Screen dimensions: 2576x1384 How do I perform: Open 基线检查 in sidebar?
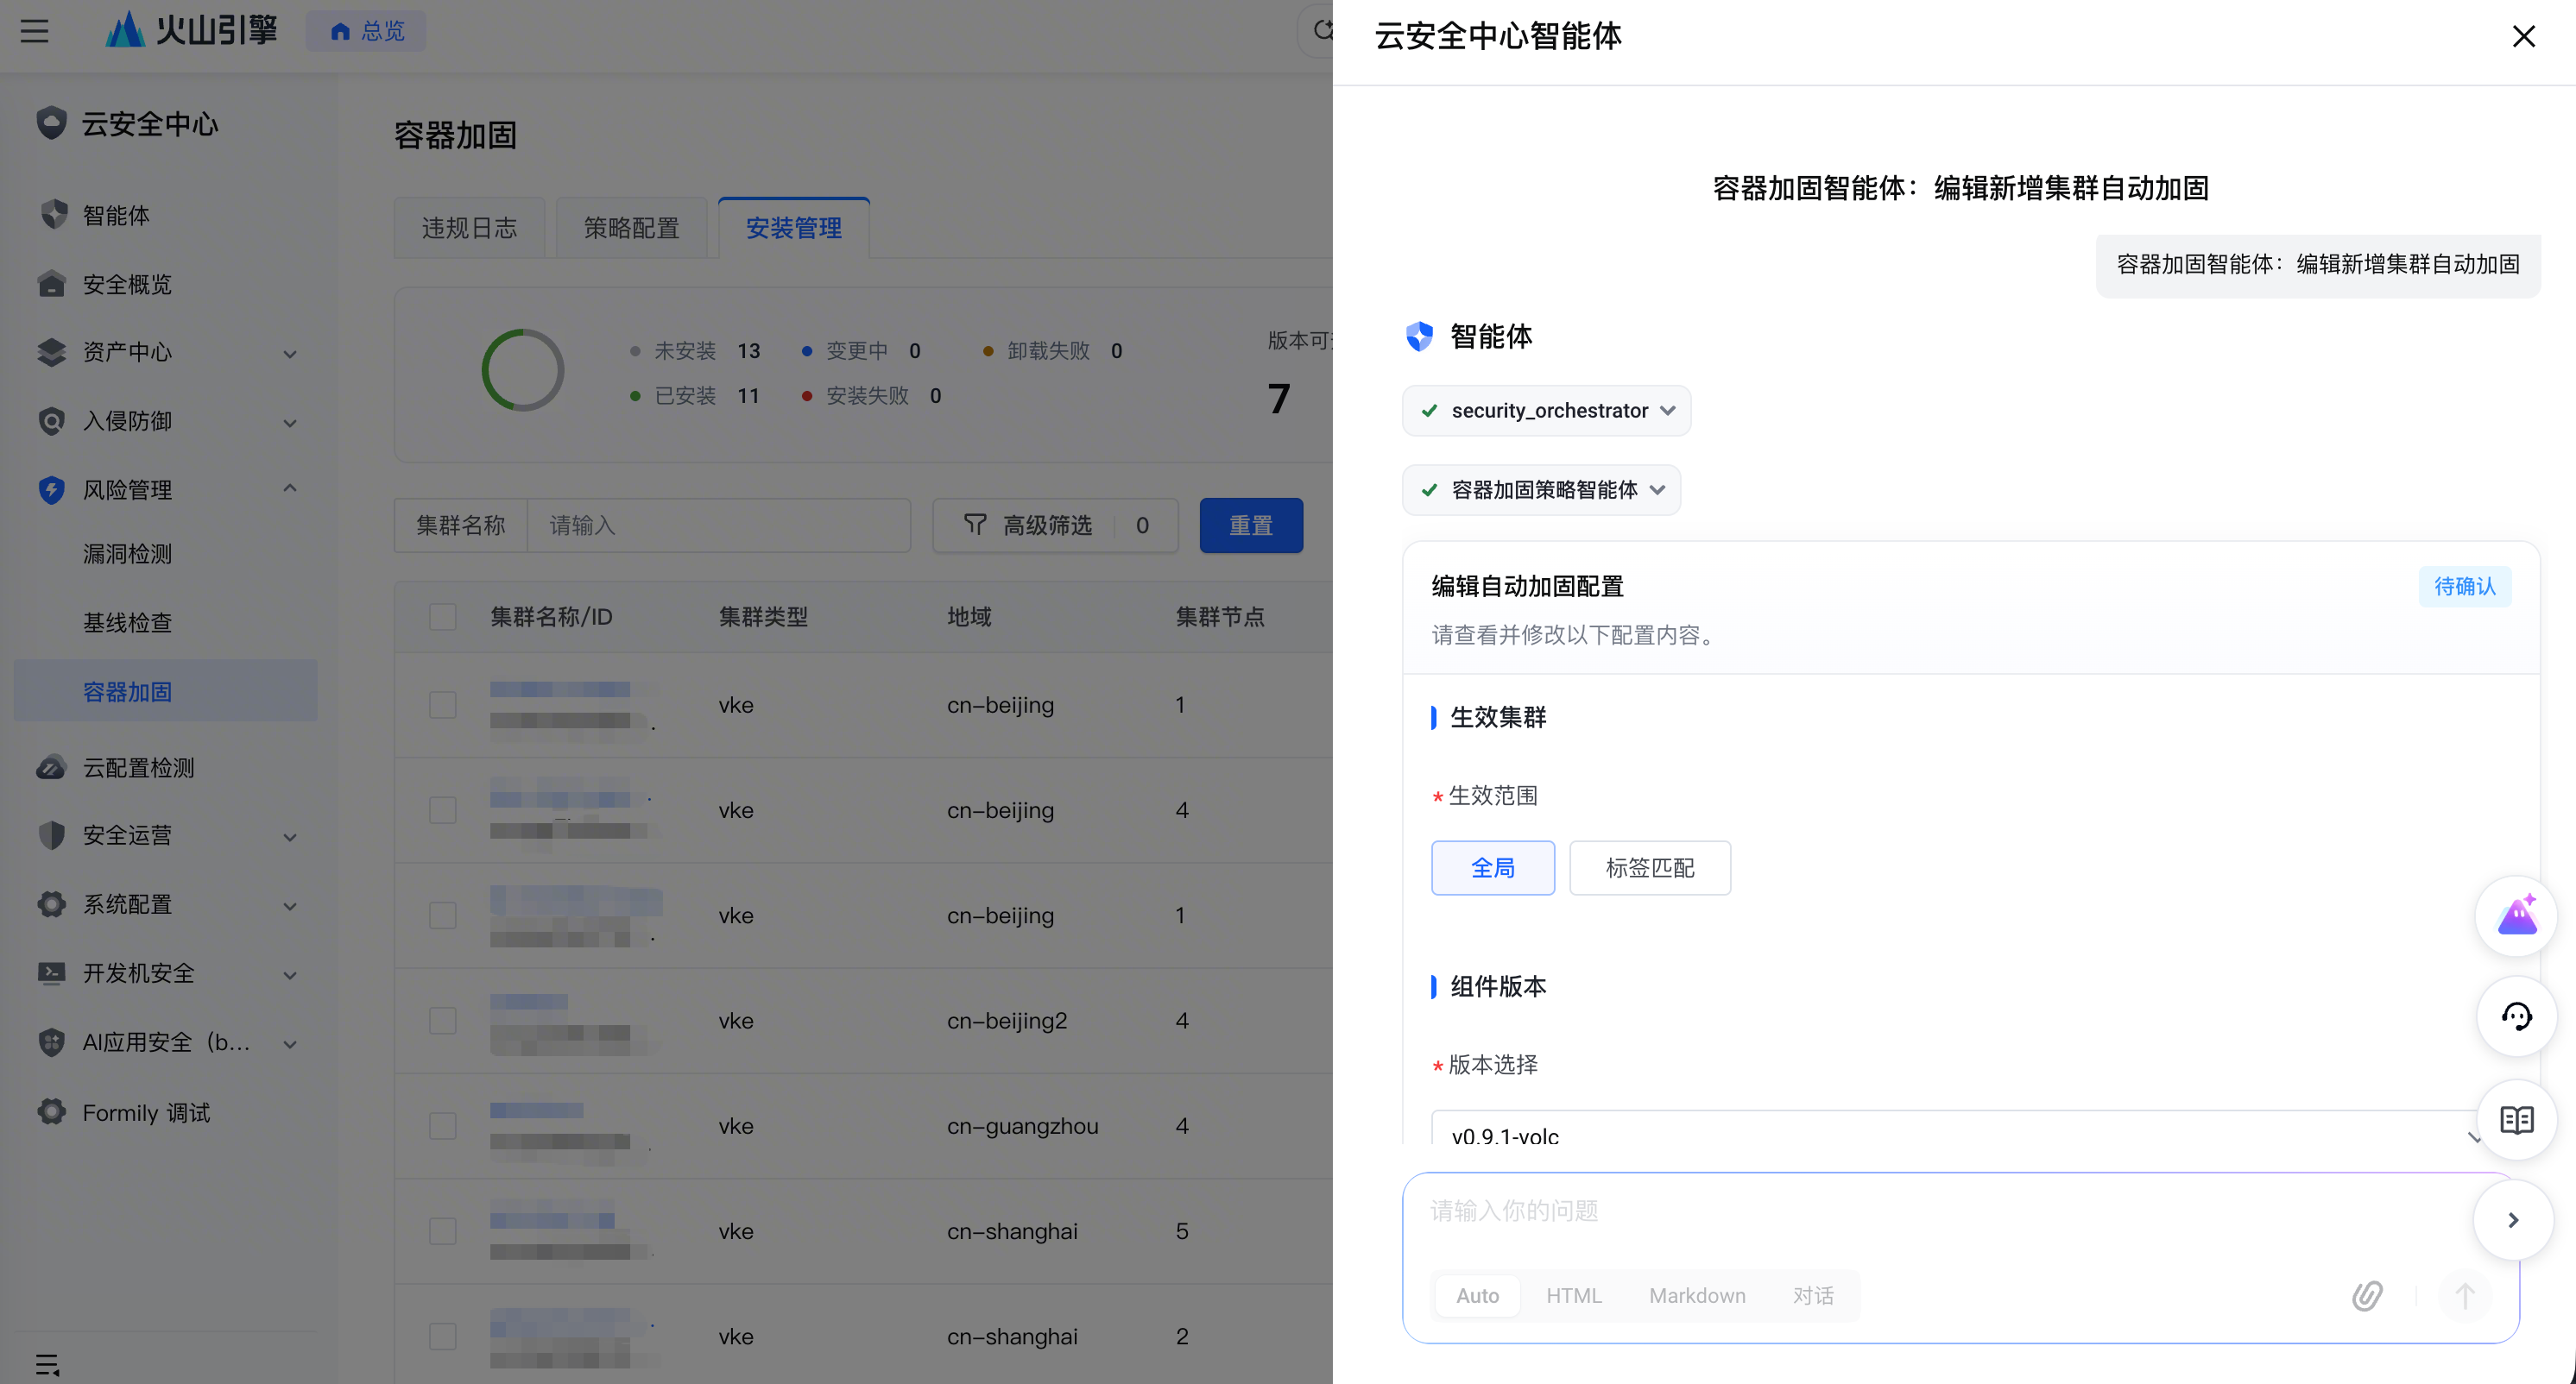tap(127, 623)
